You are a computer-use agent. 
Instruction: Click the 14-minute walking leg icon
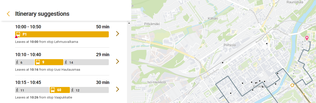point(66,62)
